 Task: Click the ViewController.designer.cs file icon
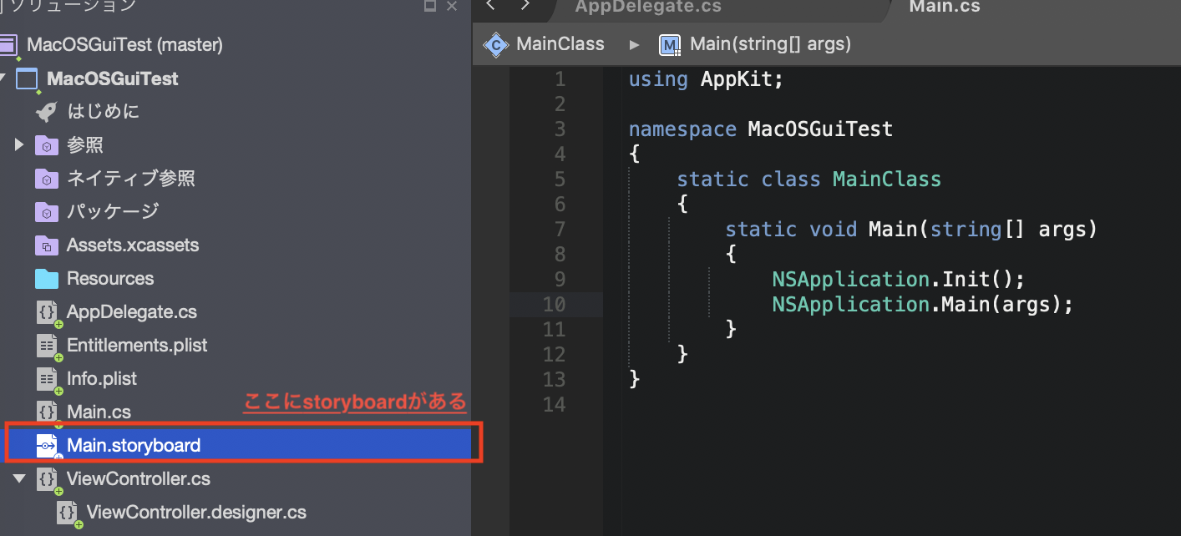coord(68,513)
